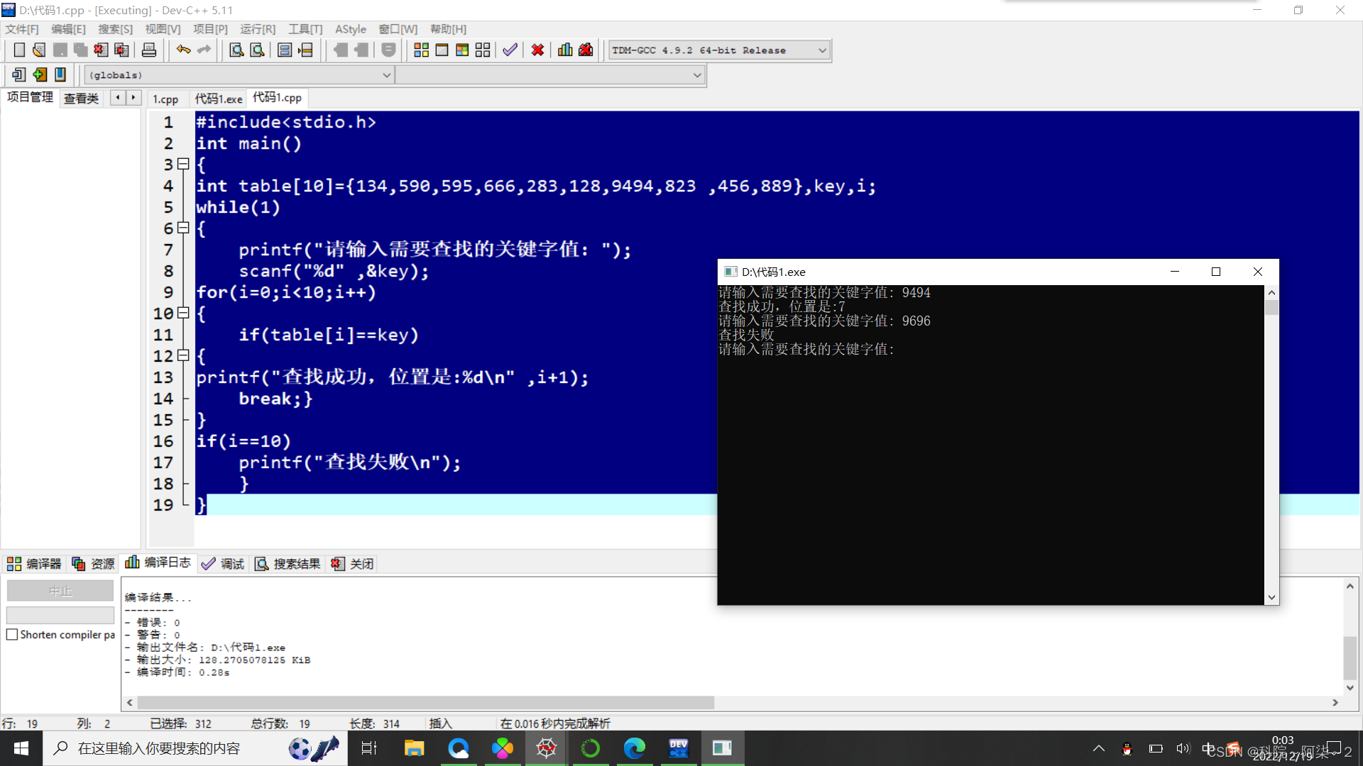
Task: Click the Compile icon with colored squares
Action: click(x=421, y=50)
